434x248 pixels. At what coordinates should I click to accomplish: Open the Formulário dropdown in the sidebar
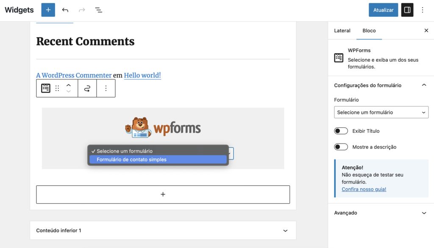tap(380, 112)
